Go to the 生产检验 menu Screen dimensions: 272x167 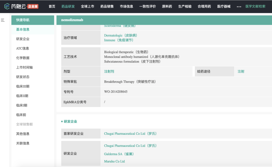tap(185, 6)
